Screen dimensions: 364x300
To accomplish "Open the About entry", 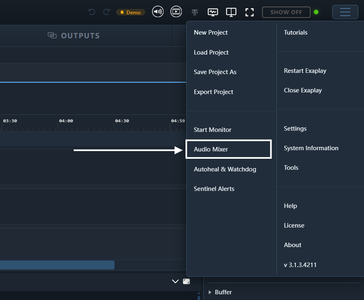I will coord(293,245).
